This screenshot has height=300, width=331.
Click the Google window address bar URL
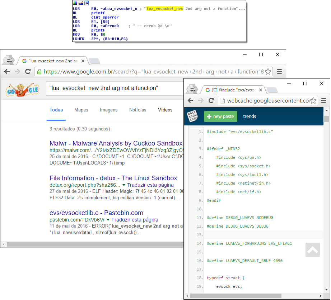pyautogui.click(x=154, y=72)
